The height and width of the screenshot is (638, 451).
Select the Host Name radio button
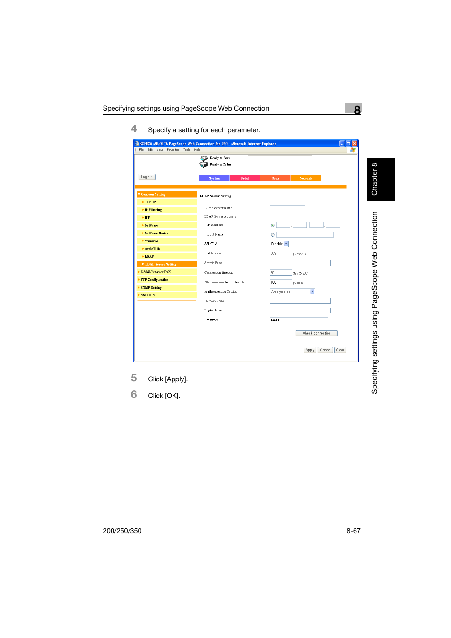coord(273,235)
